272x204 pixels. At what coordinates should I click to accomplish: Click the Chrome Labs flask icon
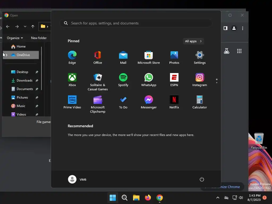[227, 51]
